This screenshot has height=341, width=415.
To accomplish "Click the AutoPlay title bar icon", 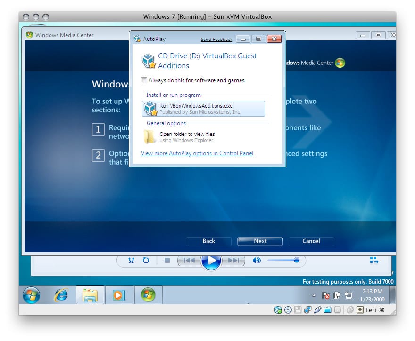I will coord(137,39).
